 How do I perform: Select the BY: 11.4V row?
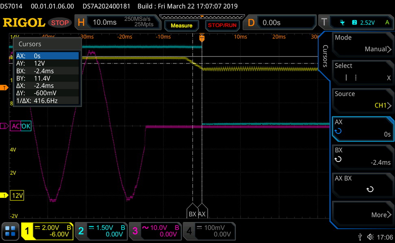point(47,78)
